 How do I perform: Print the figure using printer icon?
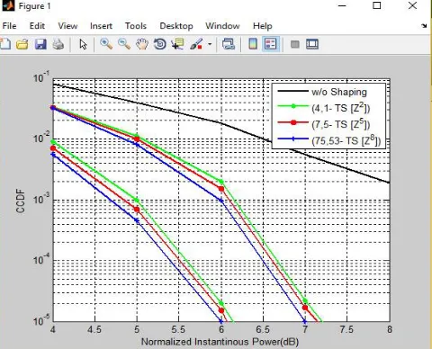click(x=58, y=44)
